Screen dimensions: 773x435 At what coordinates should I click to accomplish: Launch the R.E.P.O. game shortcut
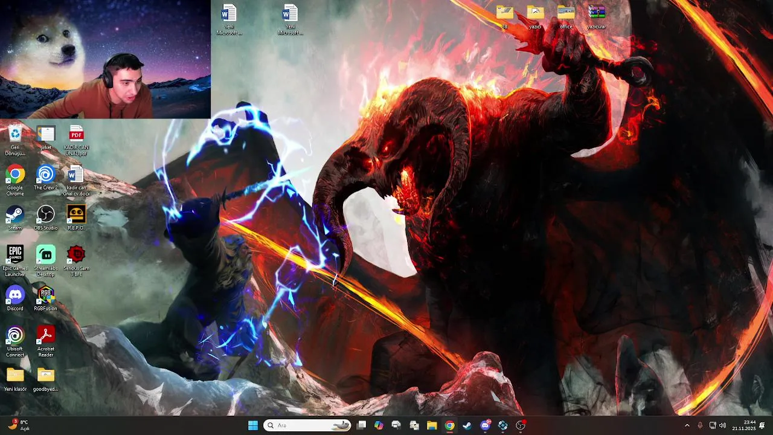(76, 219)
